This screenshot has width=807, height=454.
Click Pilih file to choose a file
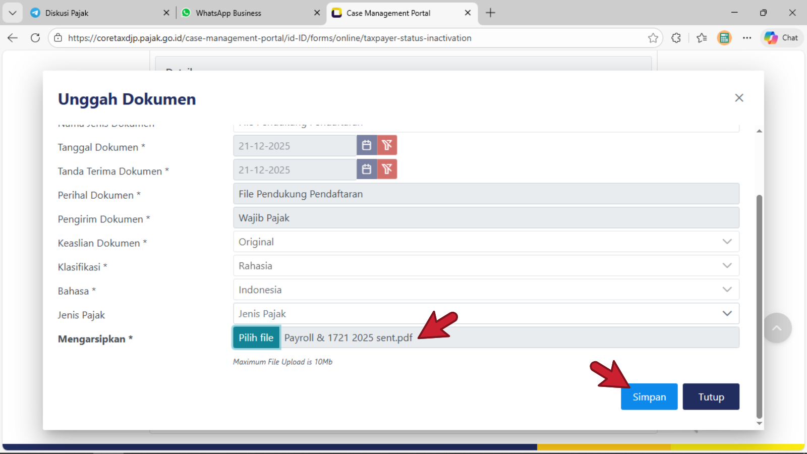pyautogui.click(x=256, y=338)
